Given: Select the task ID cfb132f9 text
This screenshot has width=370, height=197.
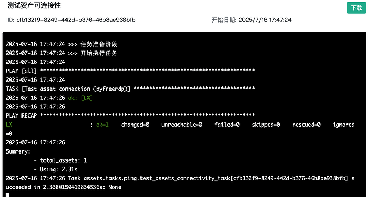Looking at the screenshot, I should click(x=76, y=20).
